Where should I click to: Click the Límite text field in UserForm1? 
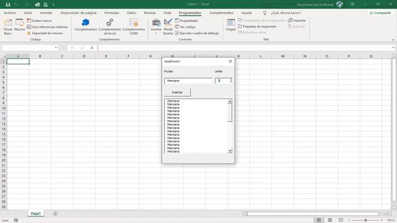(223, 81)
